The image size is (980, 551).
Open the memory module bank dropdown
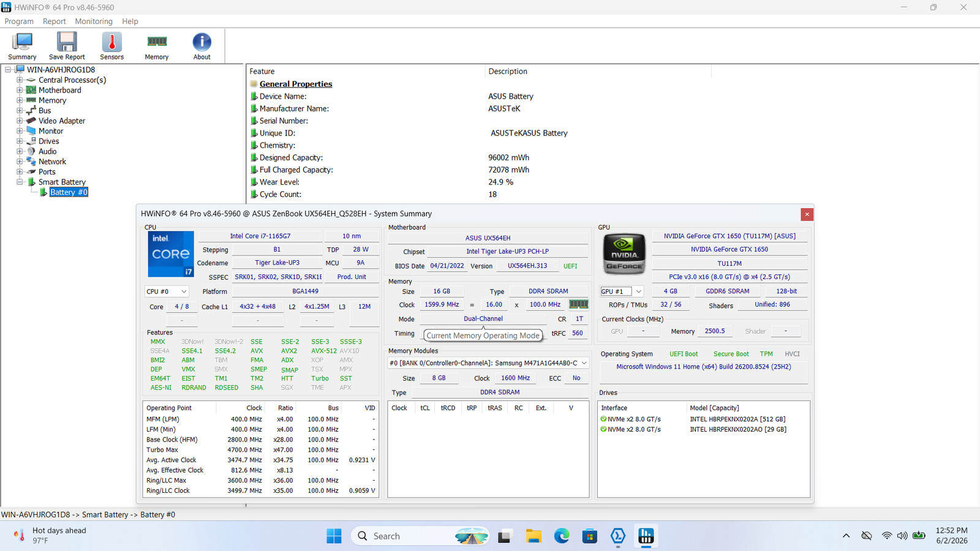pos(488,363)
